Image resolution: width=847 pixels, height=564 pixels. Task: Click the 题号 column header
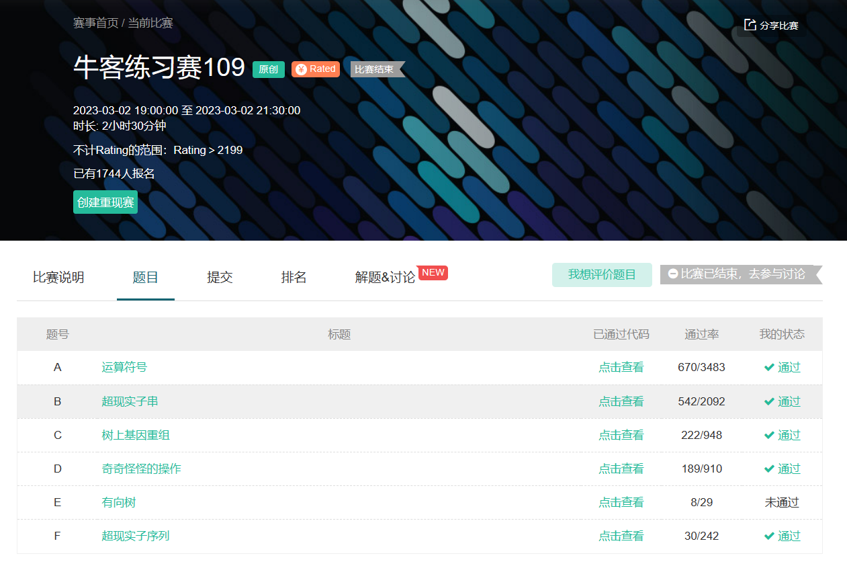click(58, 334)
